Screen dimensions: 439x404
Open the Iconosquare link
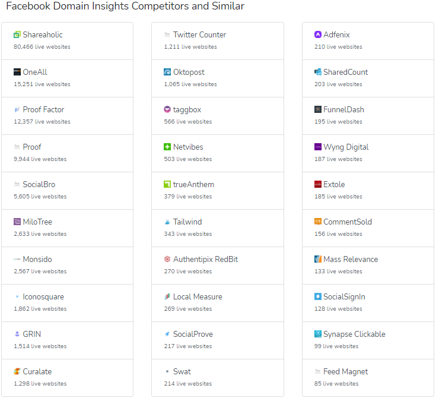point(43,297)
